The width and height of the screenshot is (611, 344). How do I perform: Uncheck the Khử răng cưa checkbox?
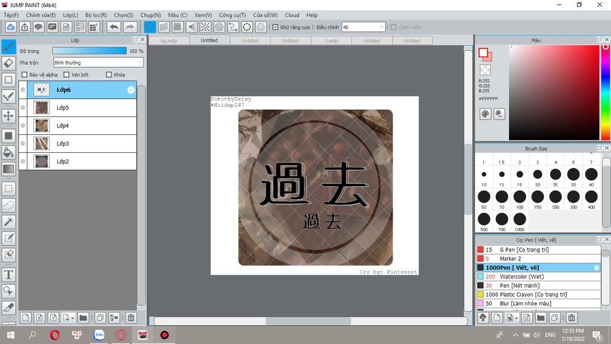[275, 27]
